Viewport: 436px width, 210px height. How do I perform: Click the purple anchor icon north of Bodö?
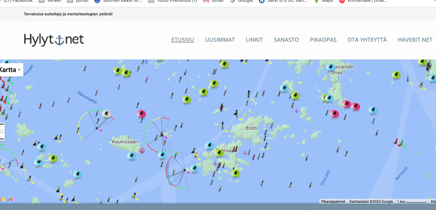296,111
